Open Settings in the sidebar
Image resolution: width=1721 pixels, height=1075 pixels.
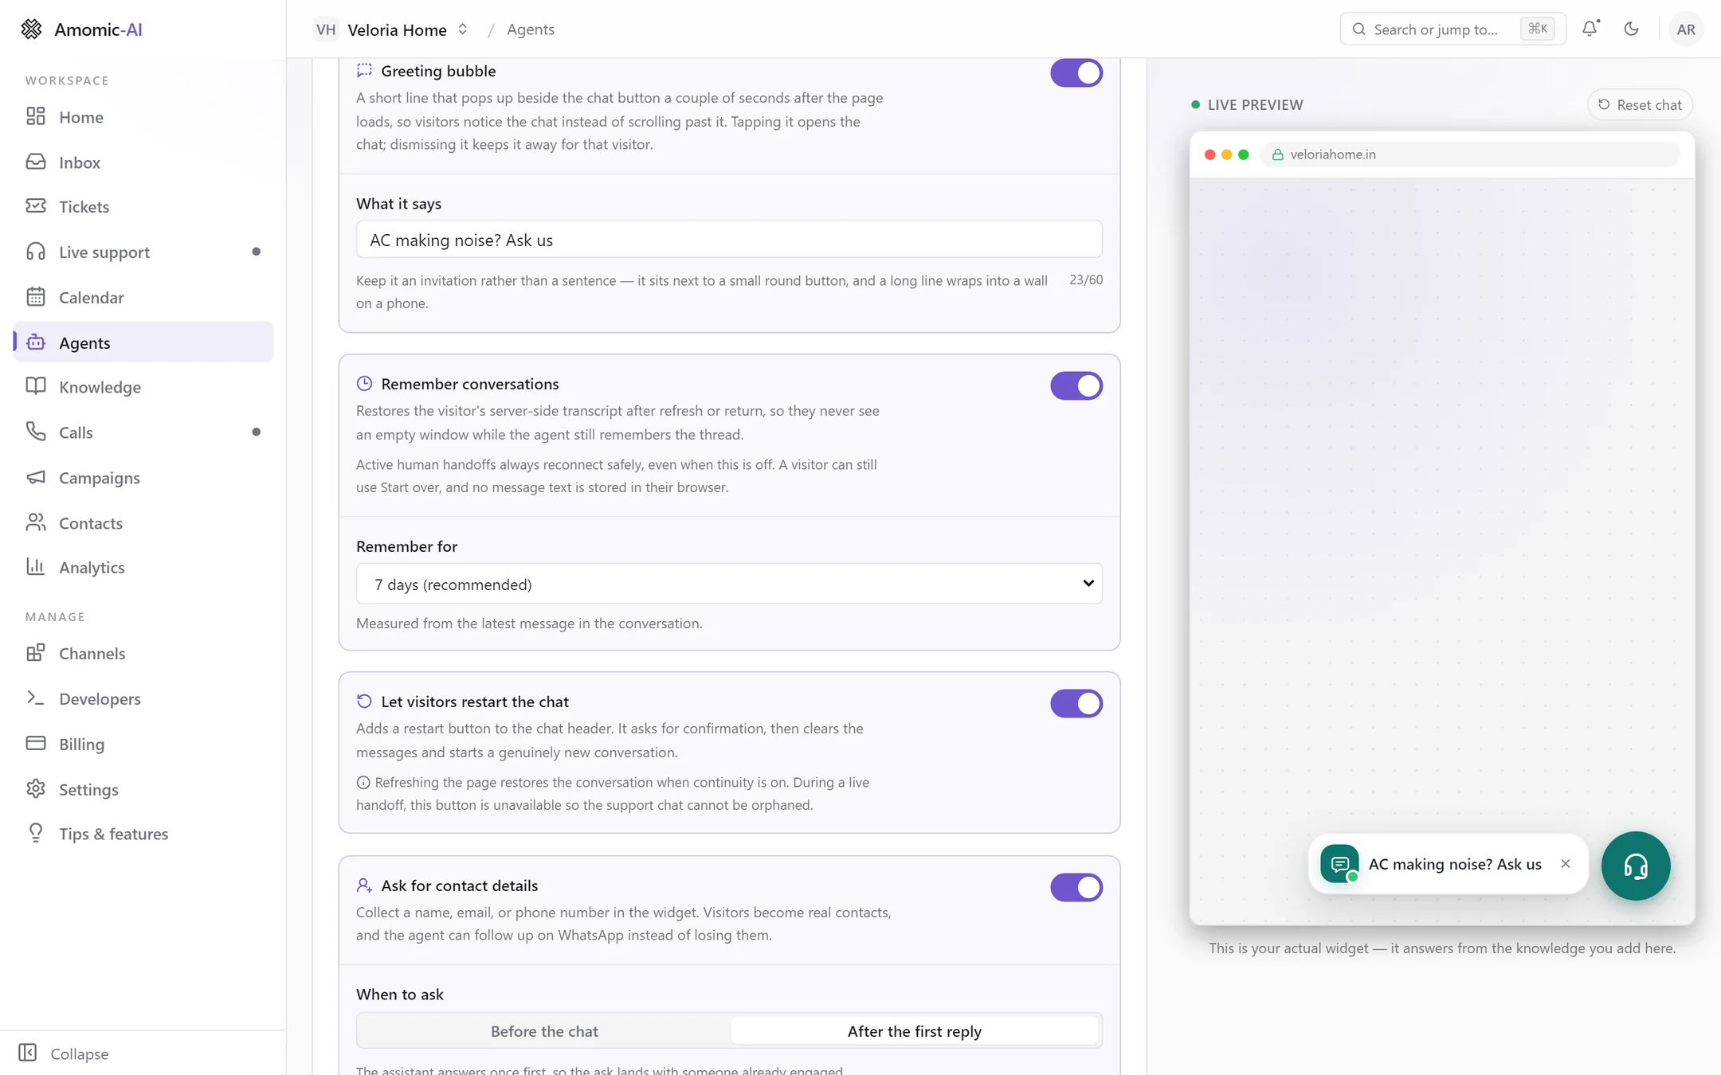coord(143,789)
